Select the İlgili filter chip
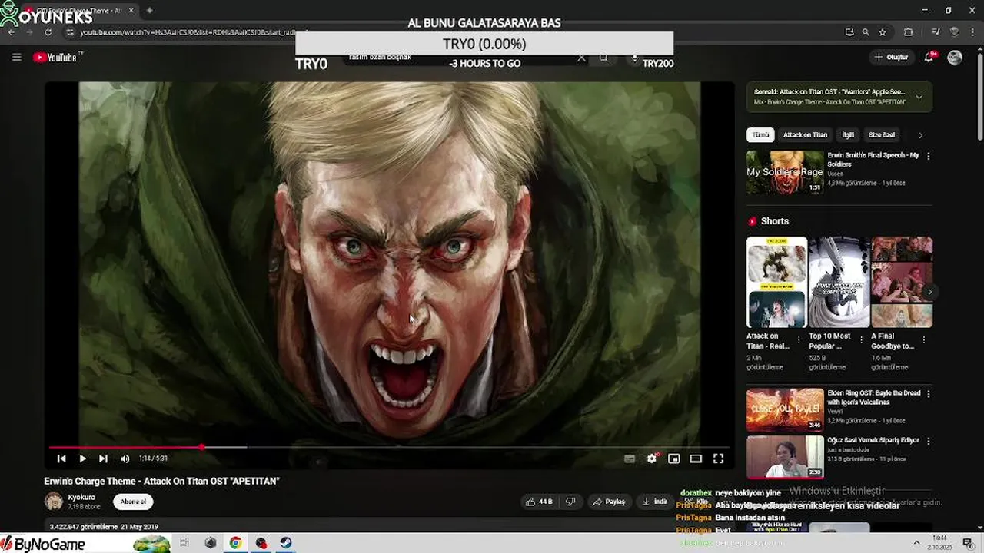This screenshot has width=984, height=553. click(848, 135)
